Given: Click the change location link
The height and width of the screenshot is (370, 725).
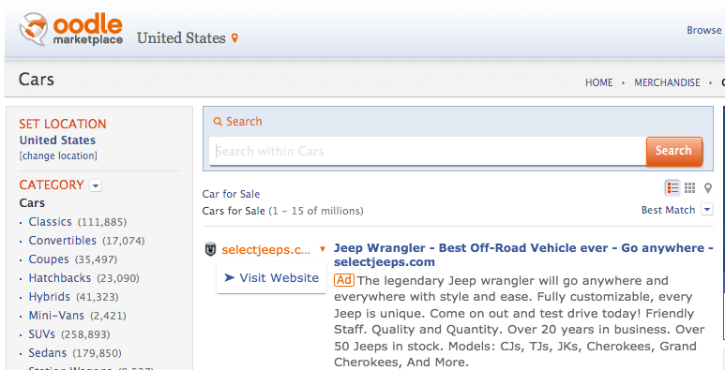Looking at the screenshot, I should click(x=58, y=156).
